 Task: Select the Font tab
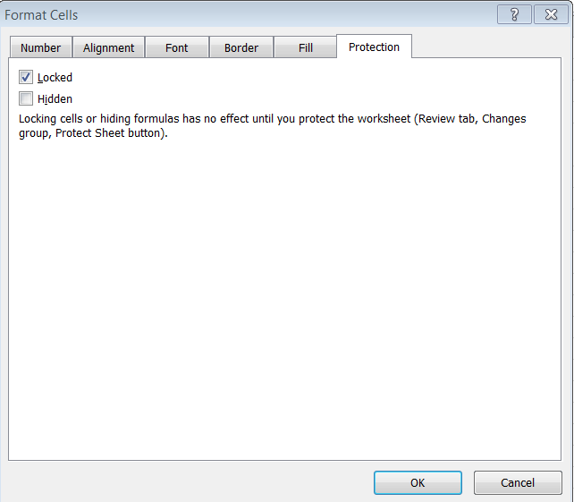(x=177, y=48)
